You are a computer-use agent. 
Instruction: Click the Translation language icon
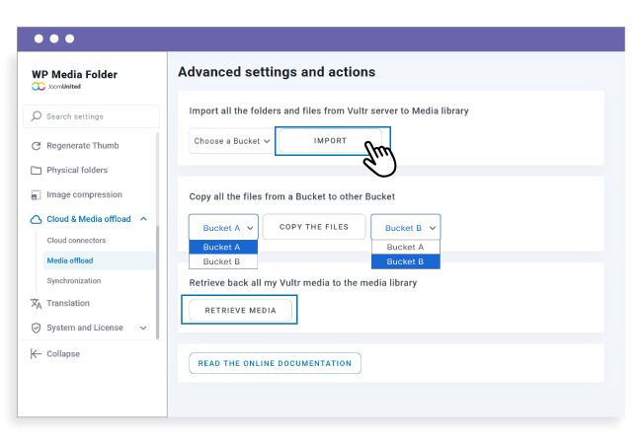point(36,303)
